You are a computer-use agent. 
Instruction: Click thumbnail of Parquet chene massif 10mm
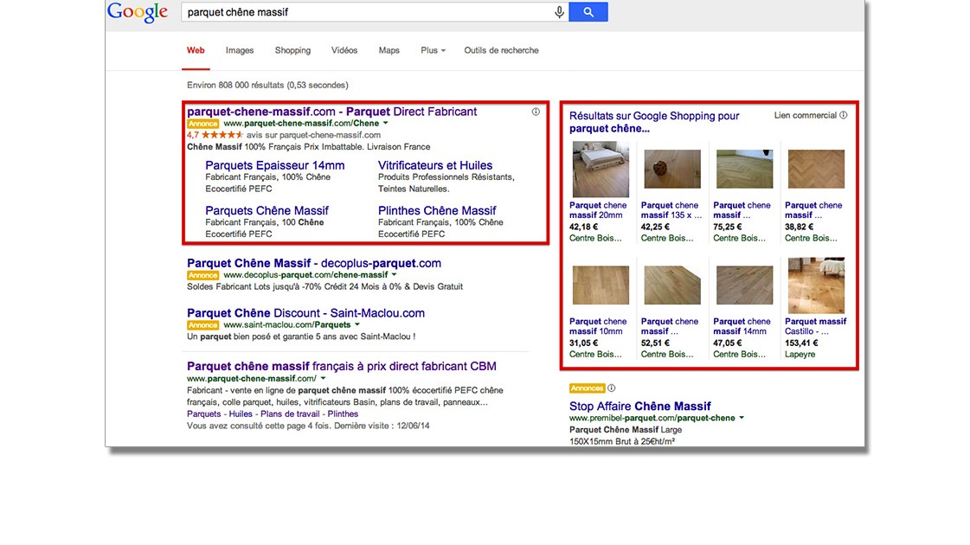(600, 285)
